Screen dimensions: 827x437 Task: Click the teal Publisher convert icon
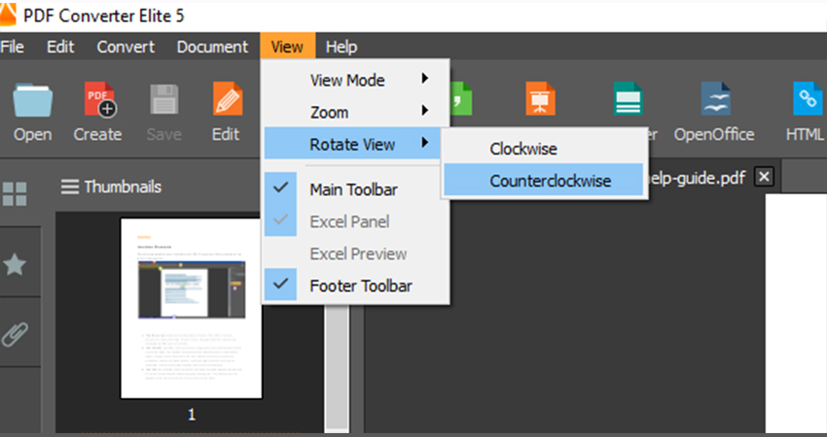coord(628,98)
